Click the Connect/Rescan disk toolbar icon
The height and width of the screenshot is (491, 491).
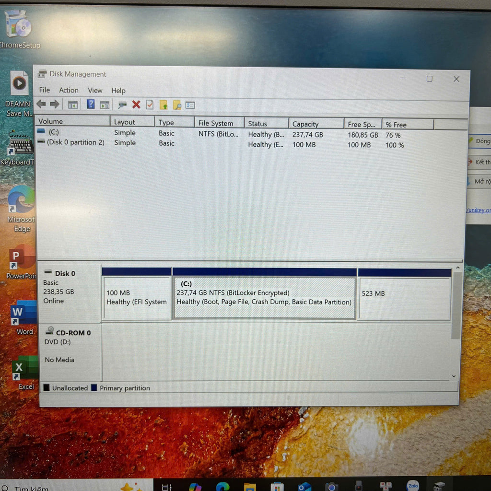click(123, 105)
